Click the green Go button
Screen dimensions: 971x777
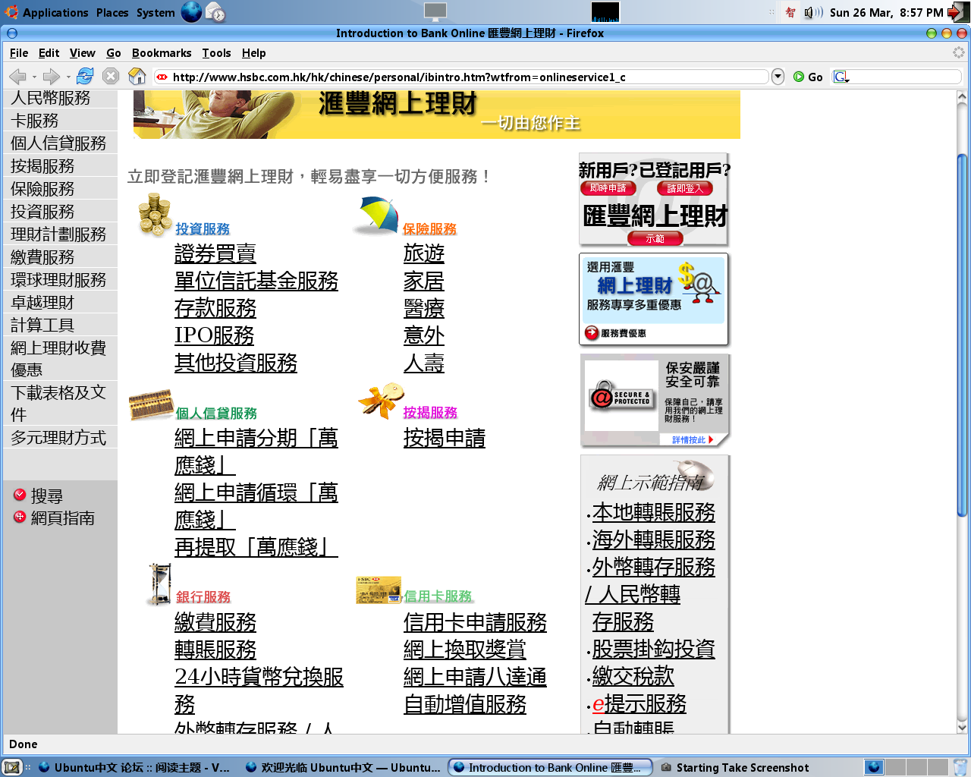pos(808,77)
